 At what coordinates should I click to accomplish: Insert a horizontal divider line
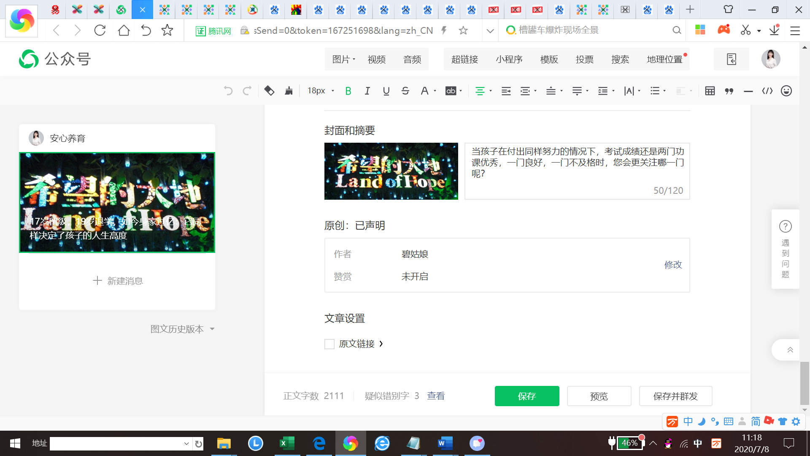pos(748,91)
